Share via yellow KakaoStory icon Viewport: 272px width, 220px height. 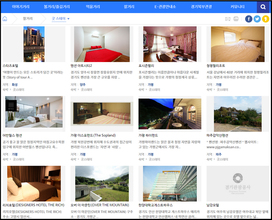[x=266, y=19]
